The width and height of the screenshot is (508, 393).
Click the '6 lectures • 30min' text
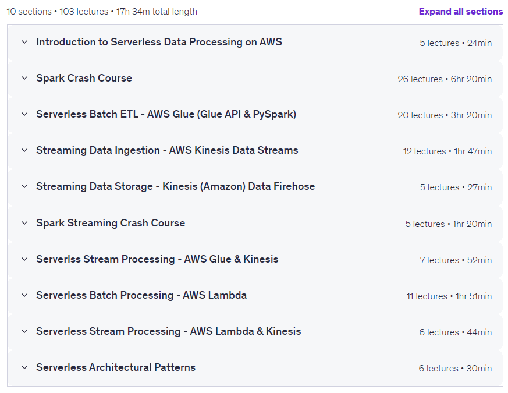455,369
